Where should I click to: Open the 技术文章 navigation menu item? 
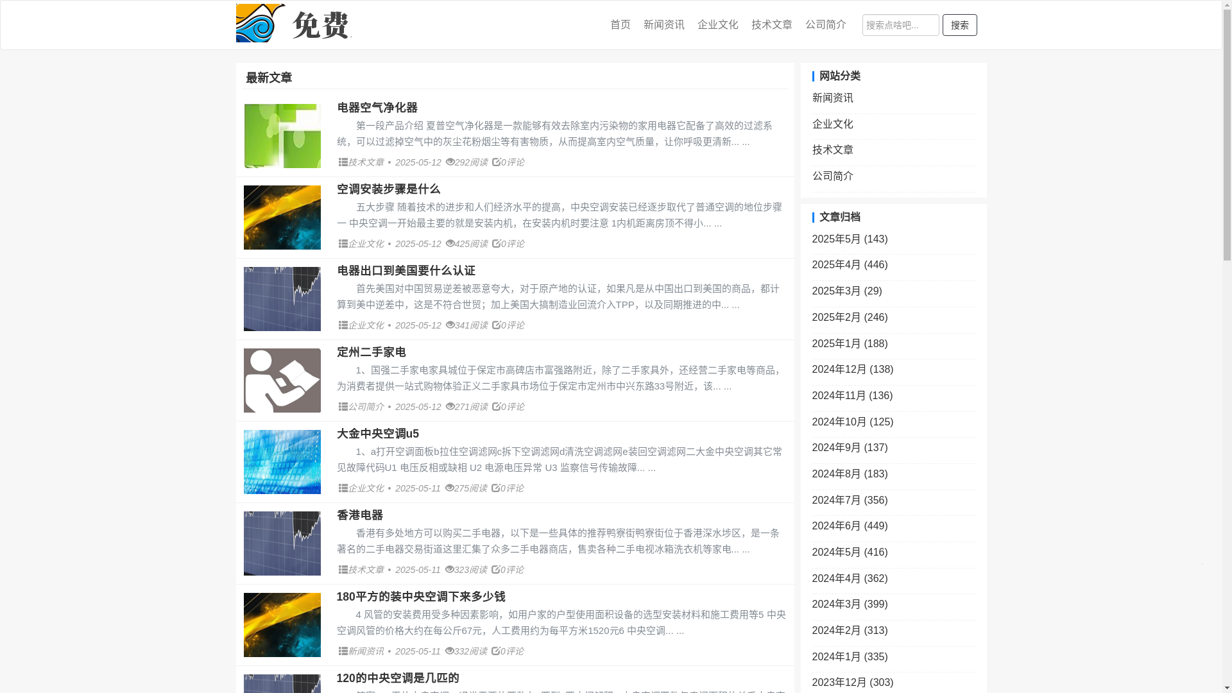tap(771, 24)
